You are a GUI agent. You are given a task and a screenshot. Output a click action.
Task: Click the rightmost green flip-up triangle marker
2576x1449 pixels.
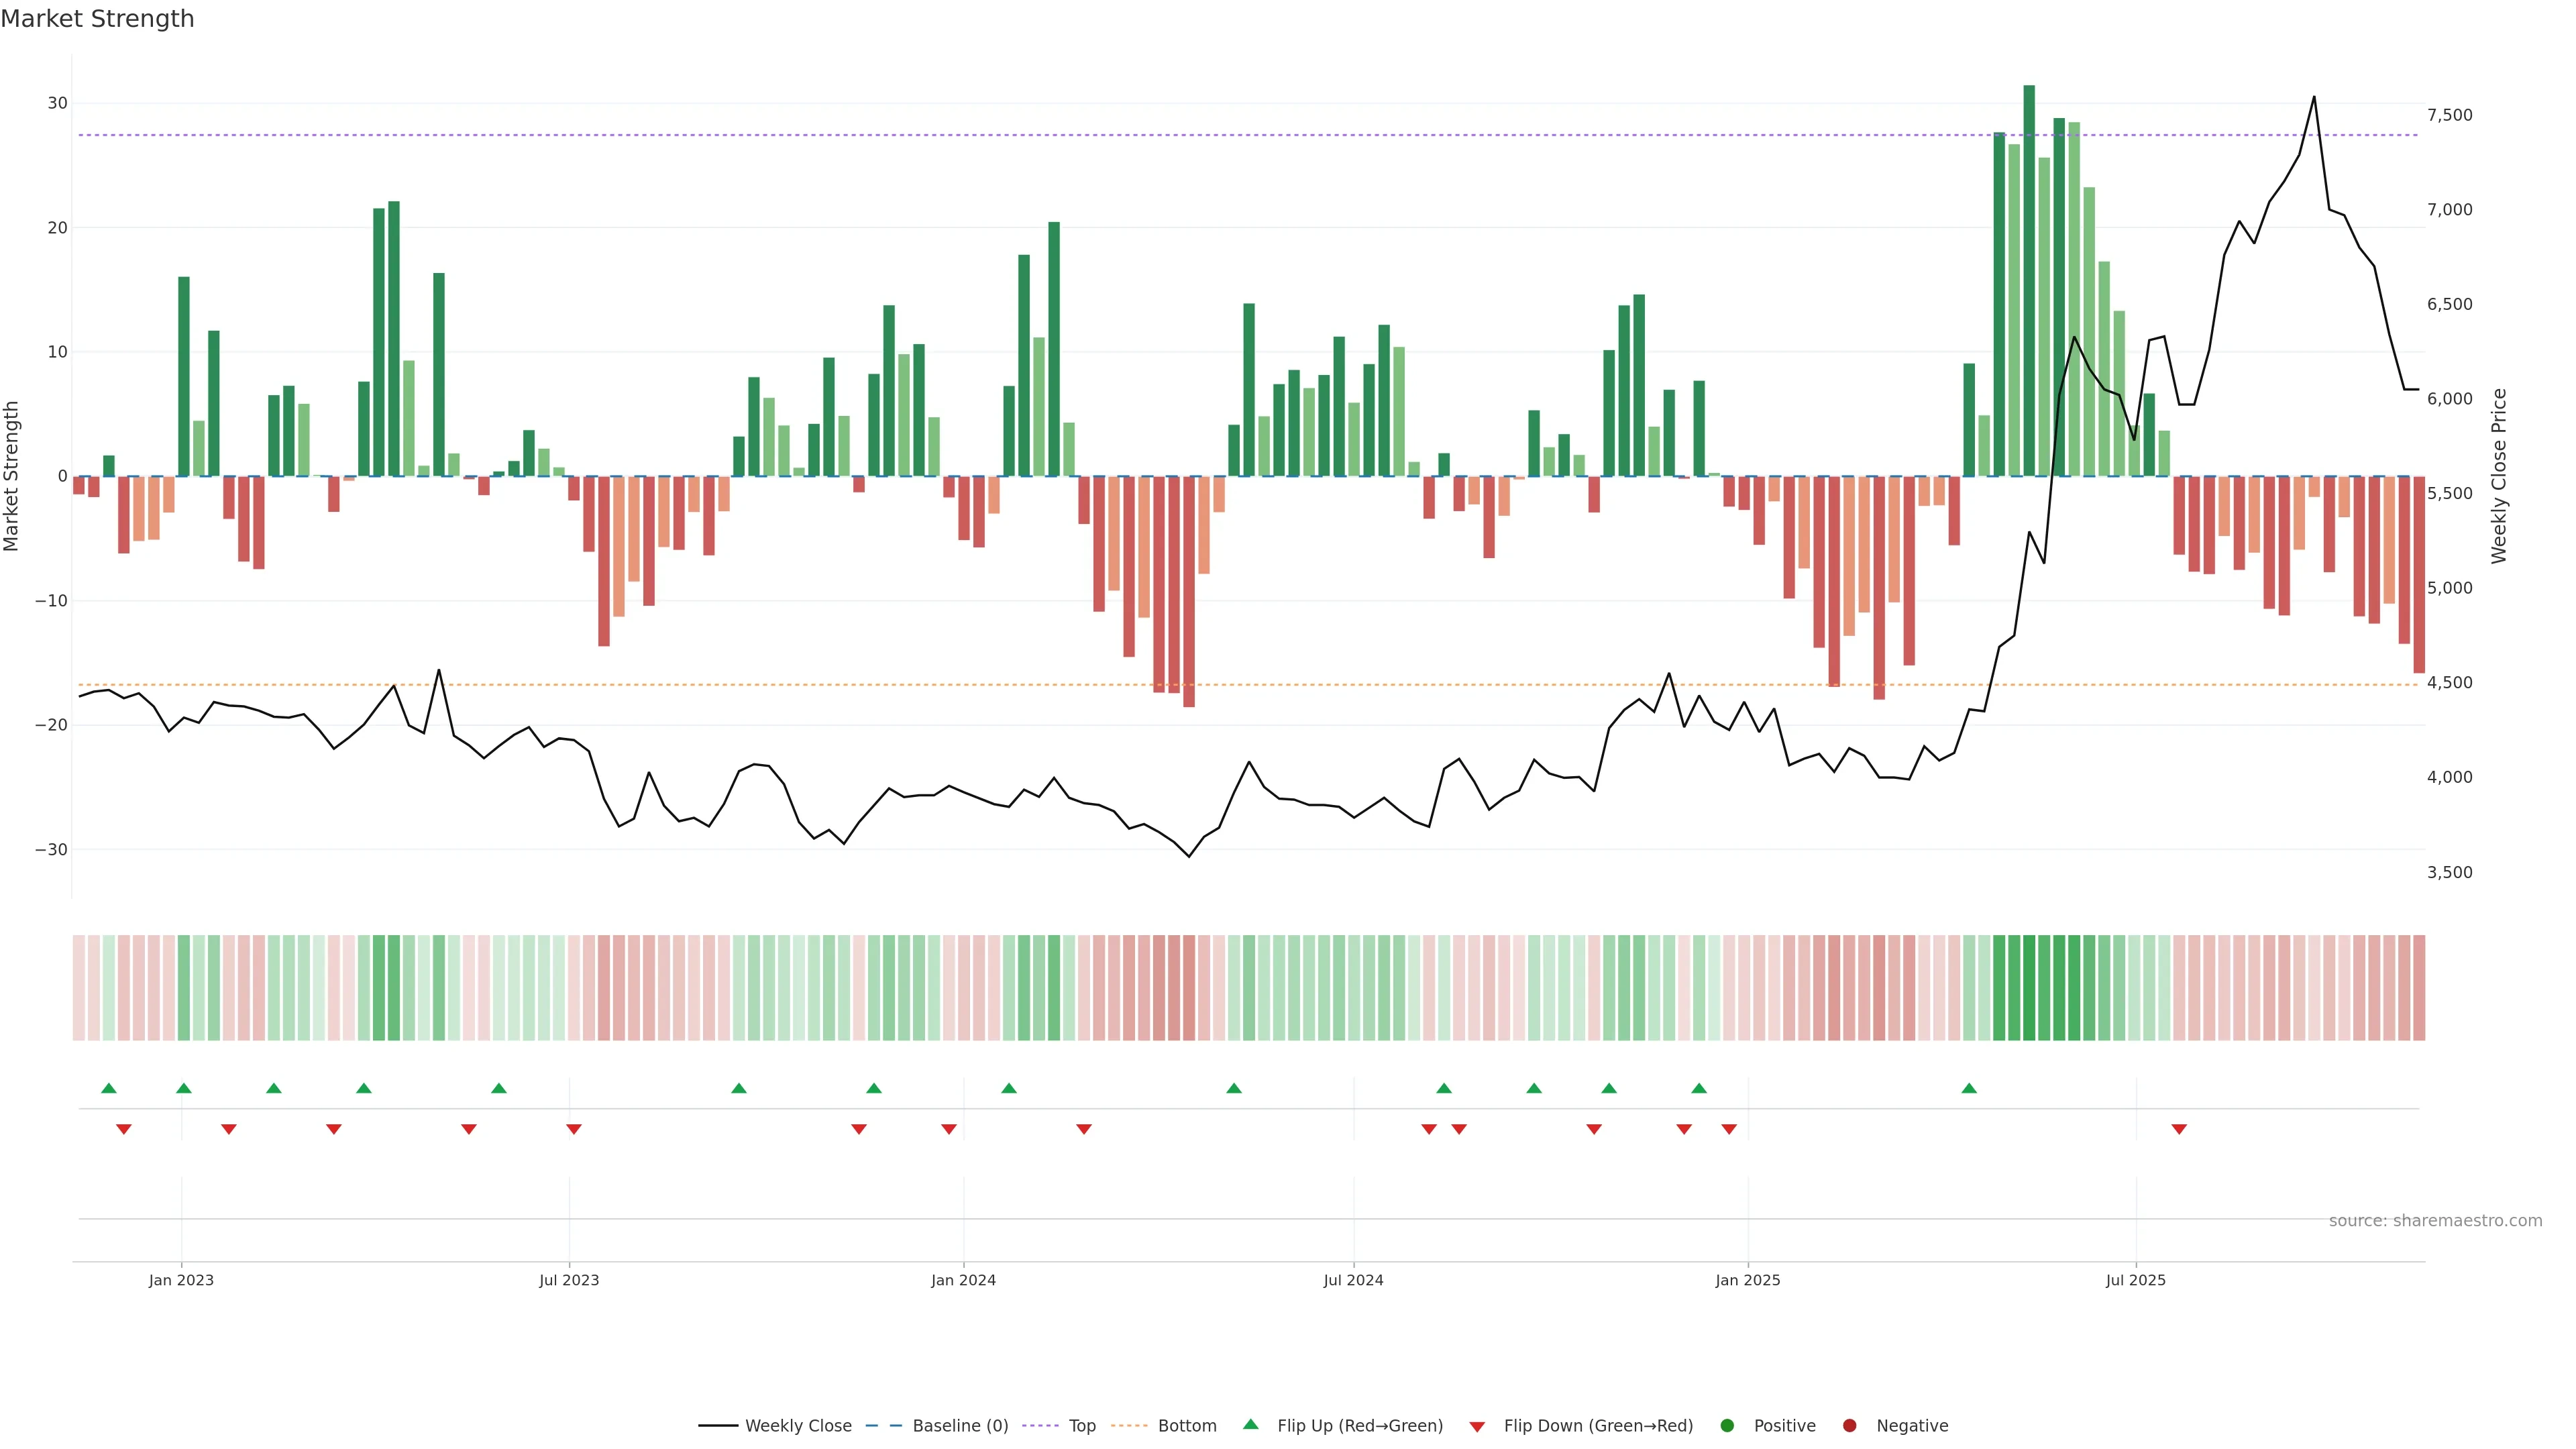(x=1969, y=1088)
